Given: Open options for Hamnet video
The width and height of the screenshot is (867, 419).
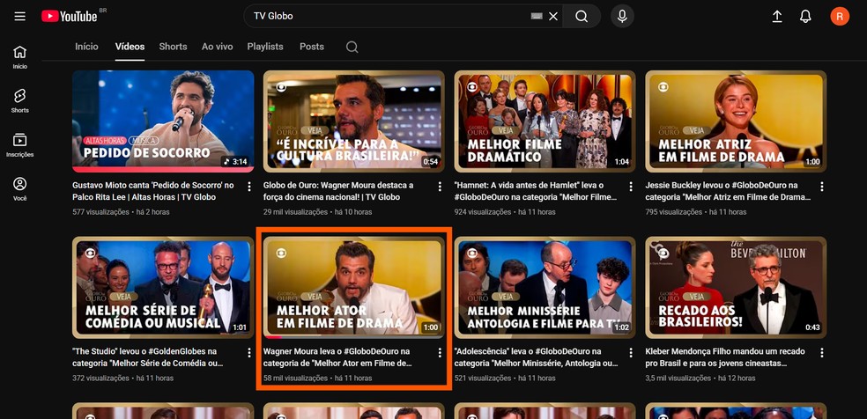Looking at the screenshot, I should click(631, 187).
